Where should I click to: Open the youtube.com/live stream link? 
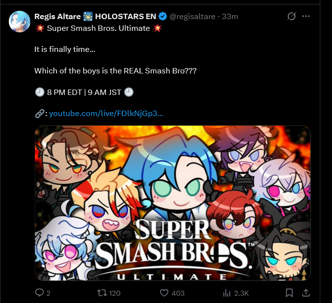[106, 114]
